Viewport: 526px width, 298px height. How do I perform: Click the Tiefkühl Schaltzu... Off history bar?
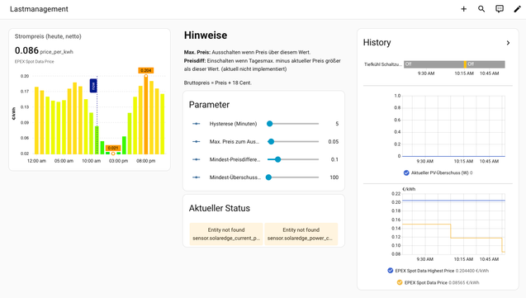pyautogui.click(x=454, y=64)
